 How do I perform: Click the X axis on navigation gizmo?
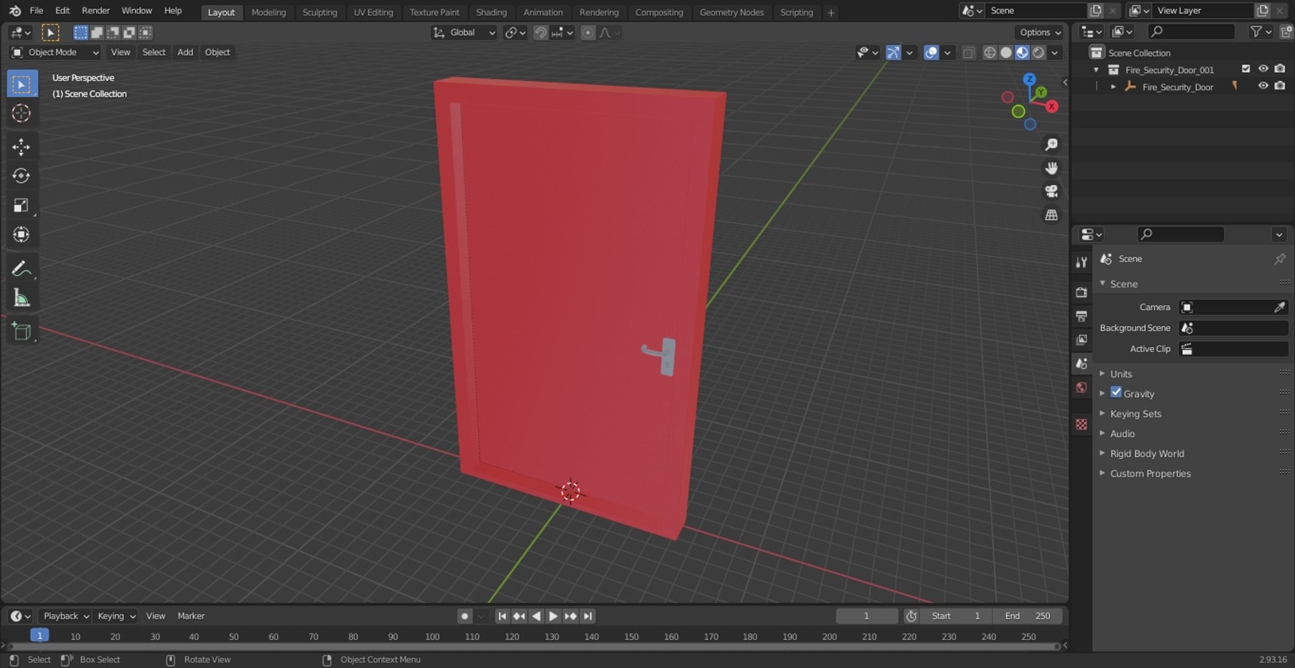(1052, 107)
